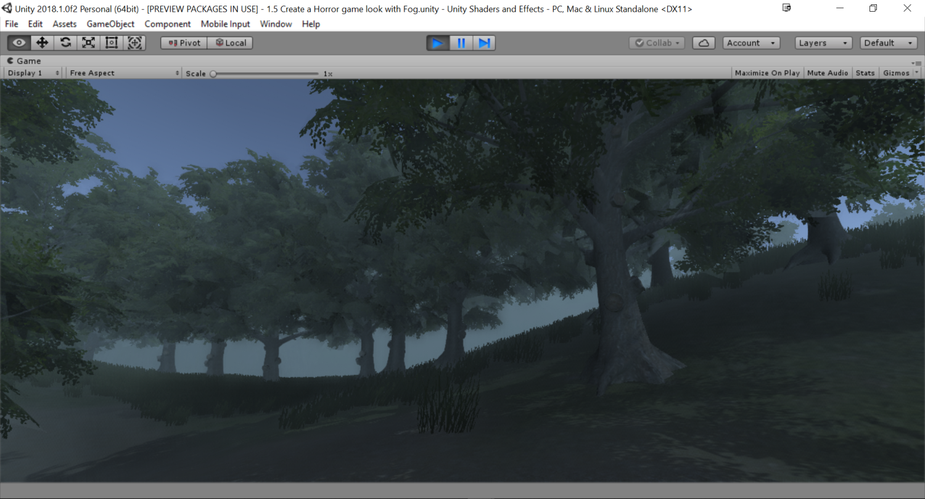The height and width of the screenshot is (499, 925).
Task: Toggle Mute Audio
Action: [828, 73]
